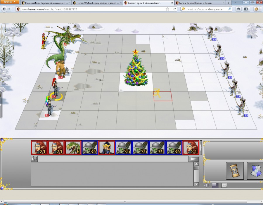The image size is (263, 205).
Task: Expand the turn queue right-edge handle
Action: [x=201, y=148]
